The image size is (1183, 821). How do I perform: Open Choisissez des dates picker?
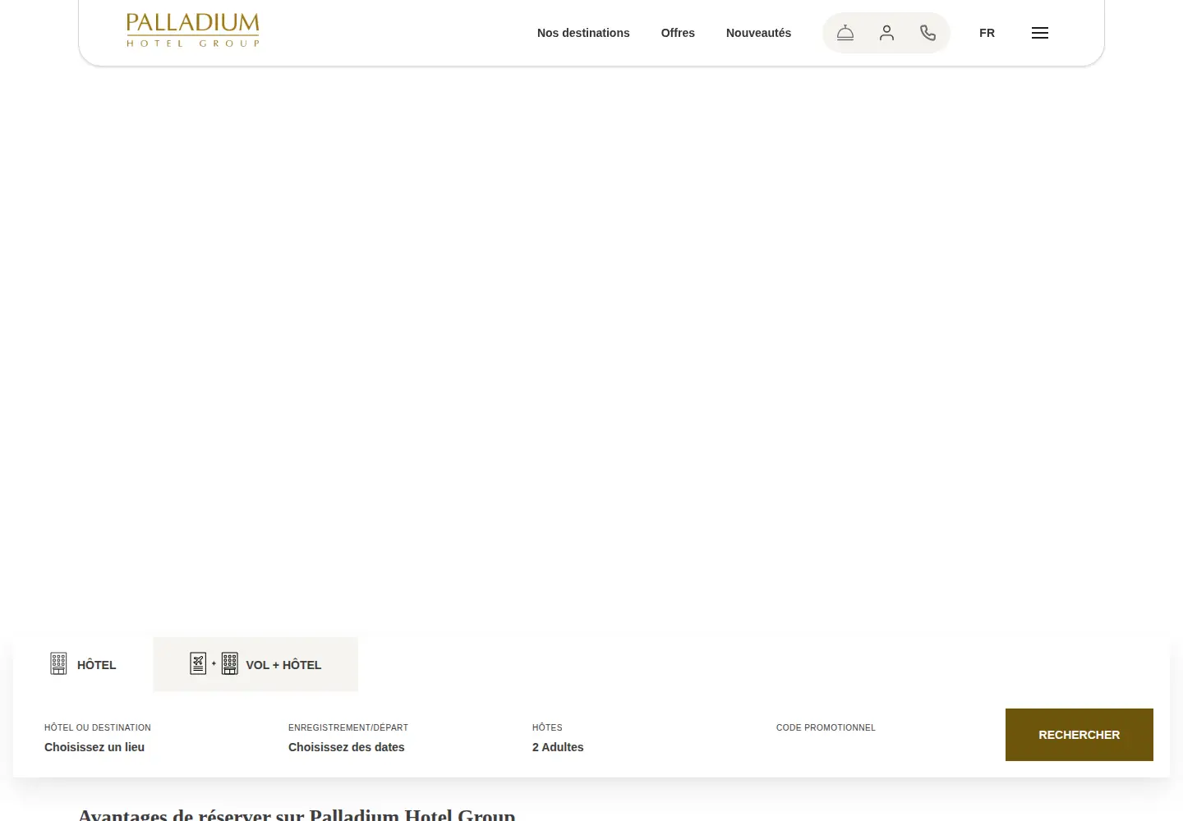pos(346,747)
